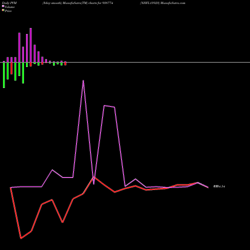Click the highest peak of the magenta volume line
The image size is (250, 250).
pos(83,80)
